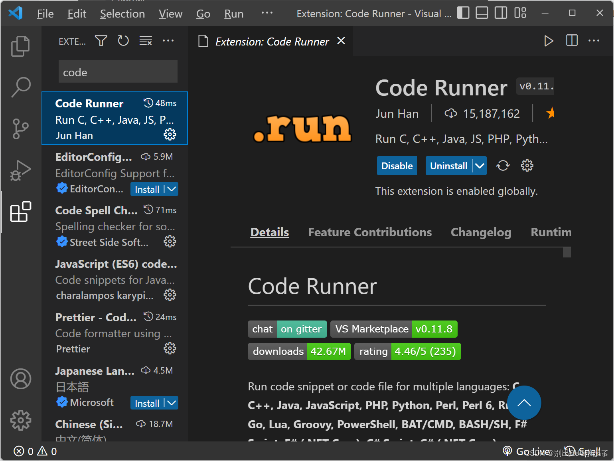Expand the Japanese Language Pack Install dropdown arrow

tap(172, 403)
